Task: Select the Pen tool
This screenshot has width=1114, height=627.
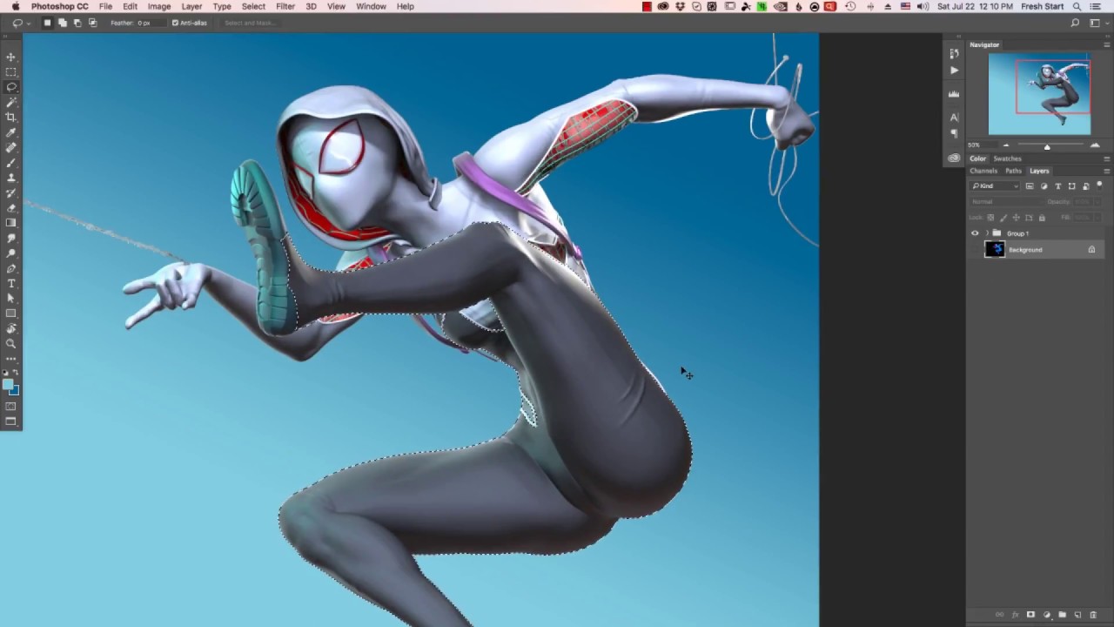Action: click(x=11, y=268)
